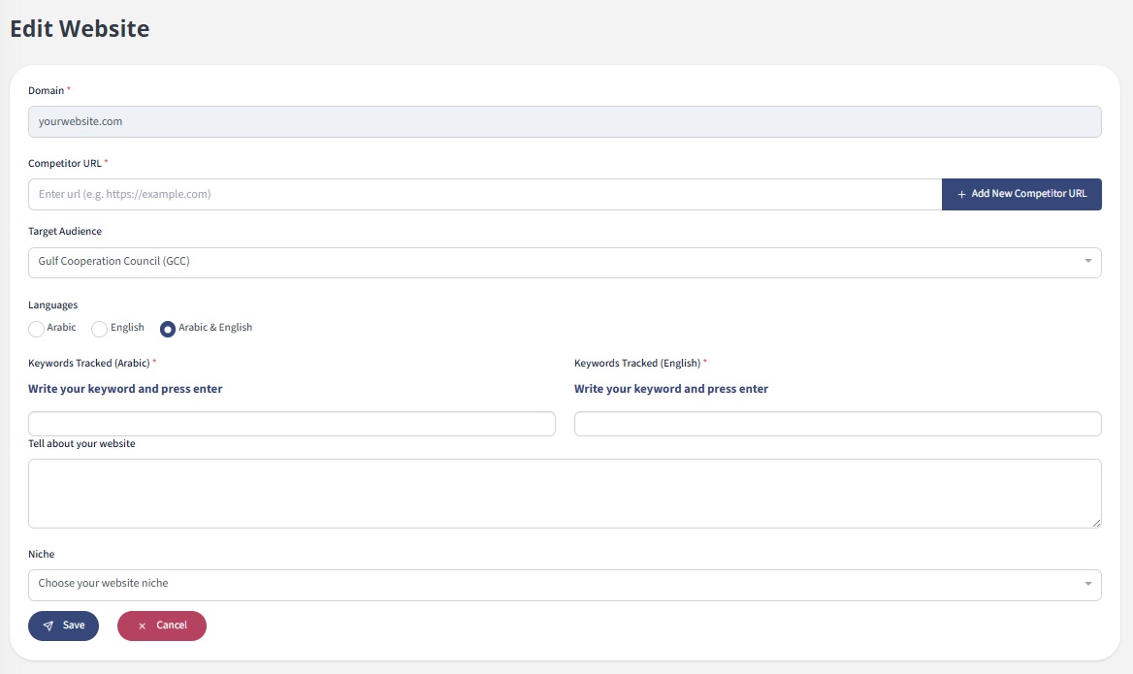Click the Gulf Cooperation Council dropdown arrow
This screenshot has height=674, width=1133.
pyautogui.click(x=1088, y=262)
